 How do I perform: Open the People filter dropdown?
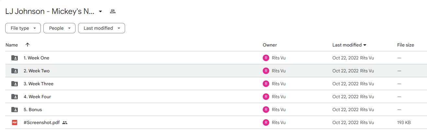coord(59,28)
